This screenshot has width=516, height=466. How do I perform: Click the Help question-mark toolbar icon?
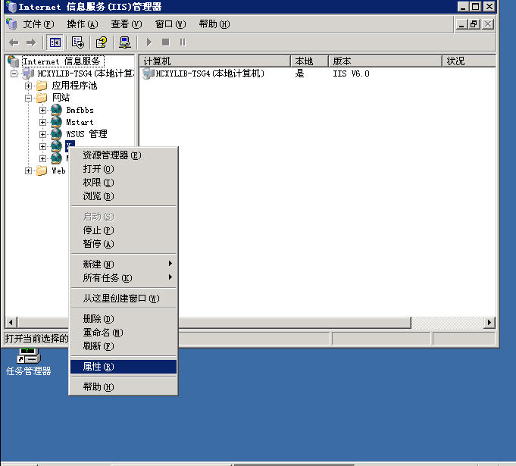(101, 42)
